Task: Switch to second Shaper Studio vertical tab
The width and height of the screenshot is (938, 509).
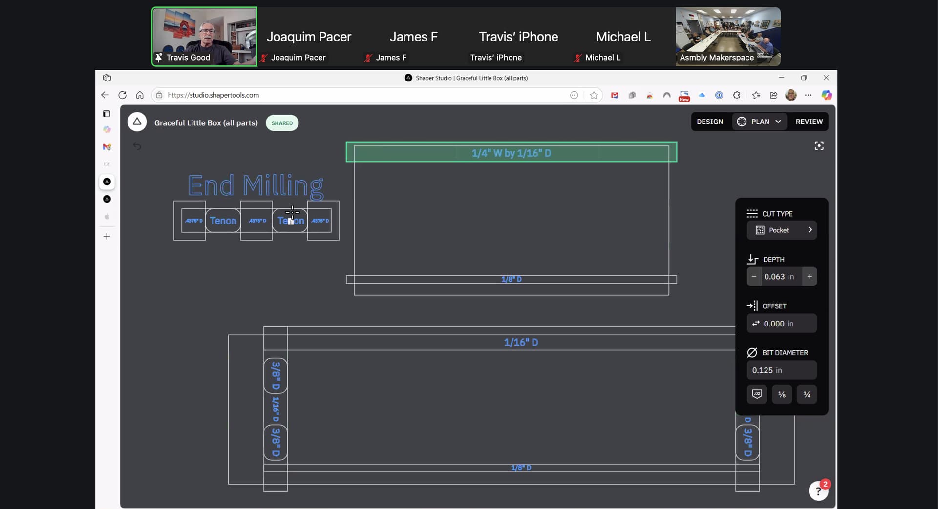Action: click(107, 199)
